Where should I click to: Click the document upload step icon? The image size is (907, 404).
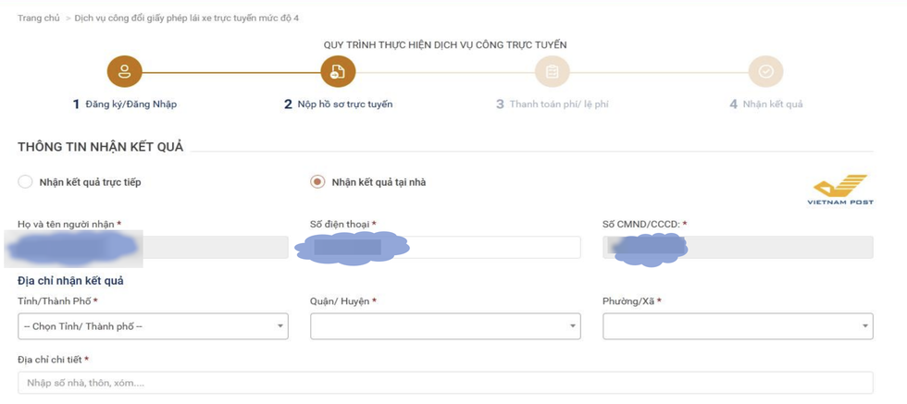point(338,71)
